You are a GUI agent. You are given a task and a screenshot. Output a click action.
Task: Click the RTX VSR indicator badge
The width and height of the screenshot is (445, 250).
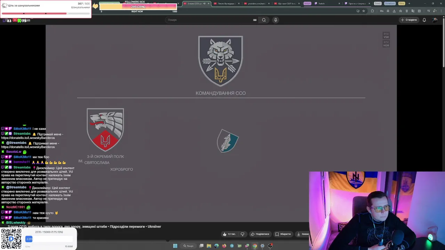386,35
